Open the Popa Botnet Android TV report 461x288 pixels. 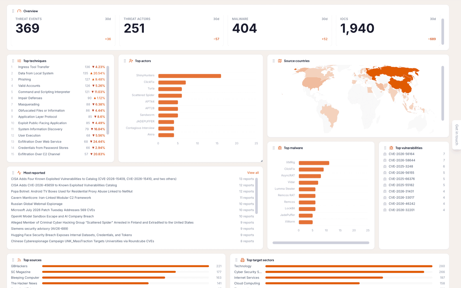(133, 191)
